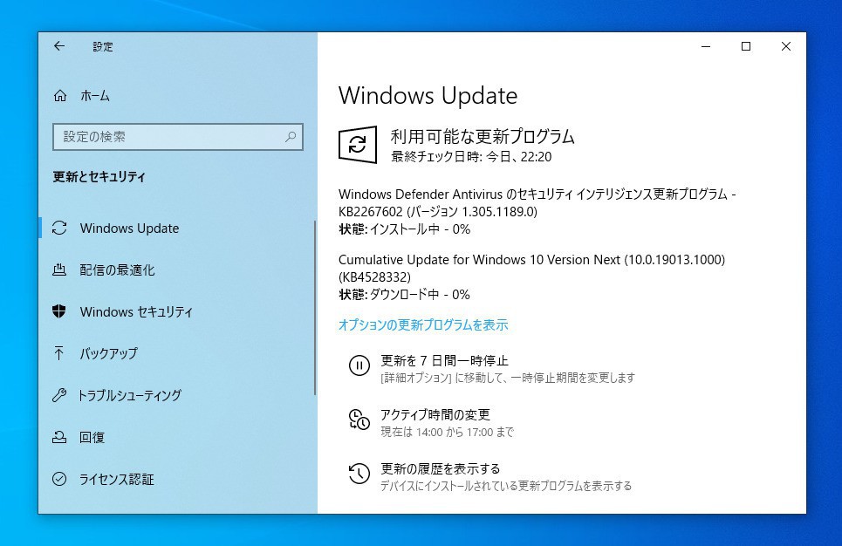Screen dimensions: 842x546
Task: Click the clock icon for アクティブ時間の変更
Action: pos(359,420)
